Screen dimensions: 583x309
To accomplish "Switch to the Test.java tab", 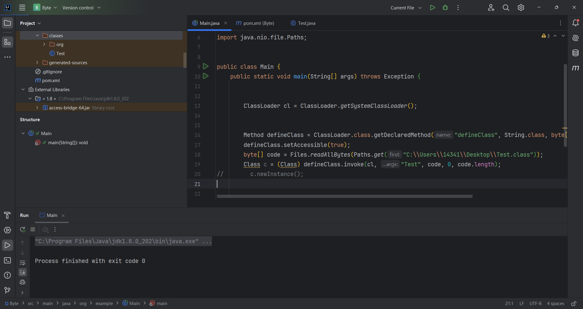I will tap(303, 23).
